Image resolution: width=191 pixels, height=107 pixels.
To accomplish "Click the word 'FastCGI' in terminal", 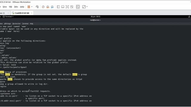I will 35,91.
